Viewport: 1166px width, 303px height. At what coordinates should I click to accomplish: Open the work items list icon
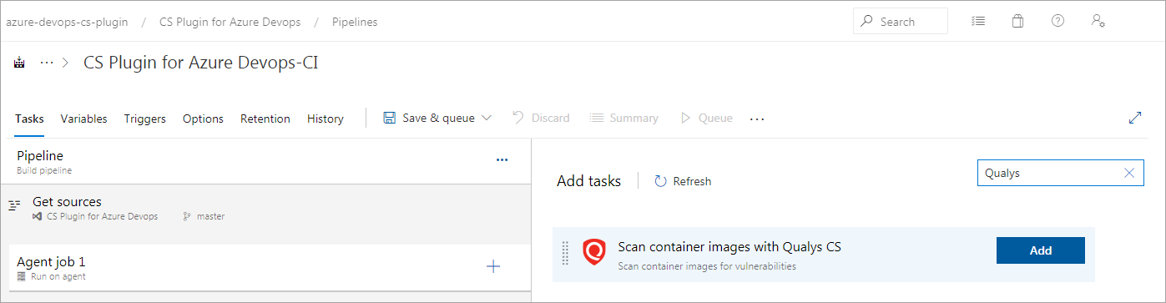(978, 21)
